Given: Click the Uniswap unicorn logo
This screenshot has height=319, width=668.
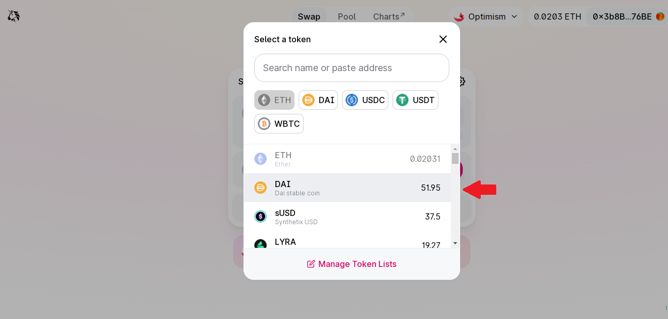Looking at the screenshot, I should pyautogui.click(x=14, y=16).
